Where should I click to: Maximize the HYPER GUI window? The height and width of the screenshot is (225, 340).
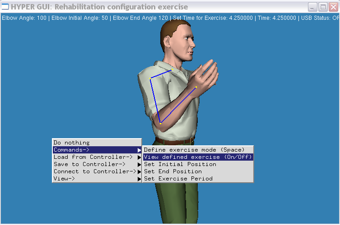coord(323,7)
